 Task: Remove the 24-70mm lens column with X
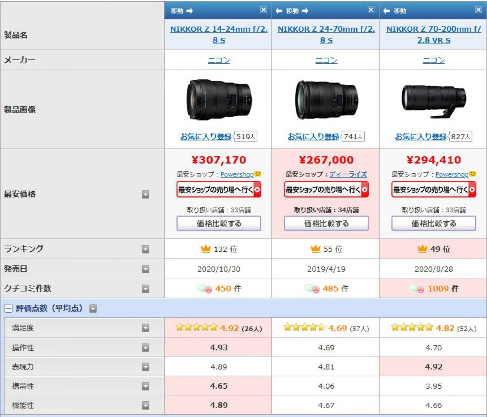pyautogui.click(x=371, y=10)
